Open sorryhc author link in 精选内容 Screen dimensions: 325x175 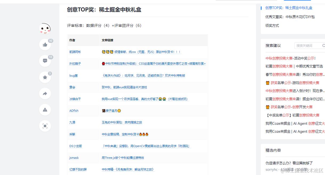(x=271, y=169)
